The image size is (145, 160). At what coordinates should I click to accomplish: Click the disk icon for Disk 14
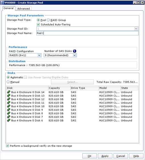click(9, 92)
